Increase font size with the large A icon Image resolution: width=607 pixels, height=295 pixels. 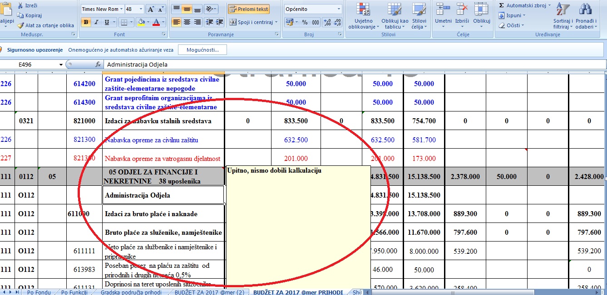click(151, 9)
